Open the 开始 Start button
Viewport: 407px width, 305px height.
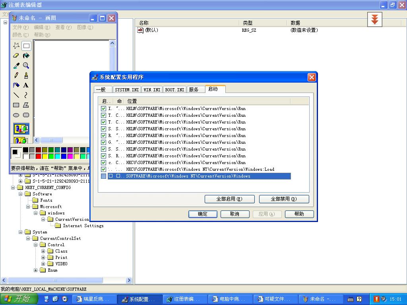coord(19,299)
